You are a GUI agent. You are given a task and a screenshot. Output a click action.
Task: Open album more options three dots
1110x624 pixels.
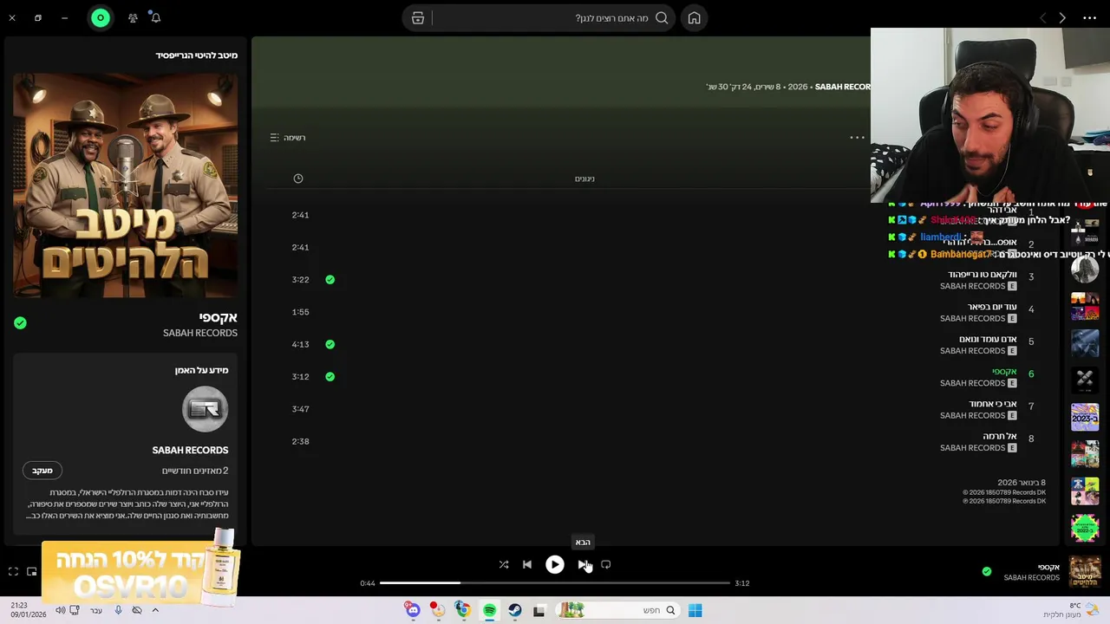[x=857, y=137]
